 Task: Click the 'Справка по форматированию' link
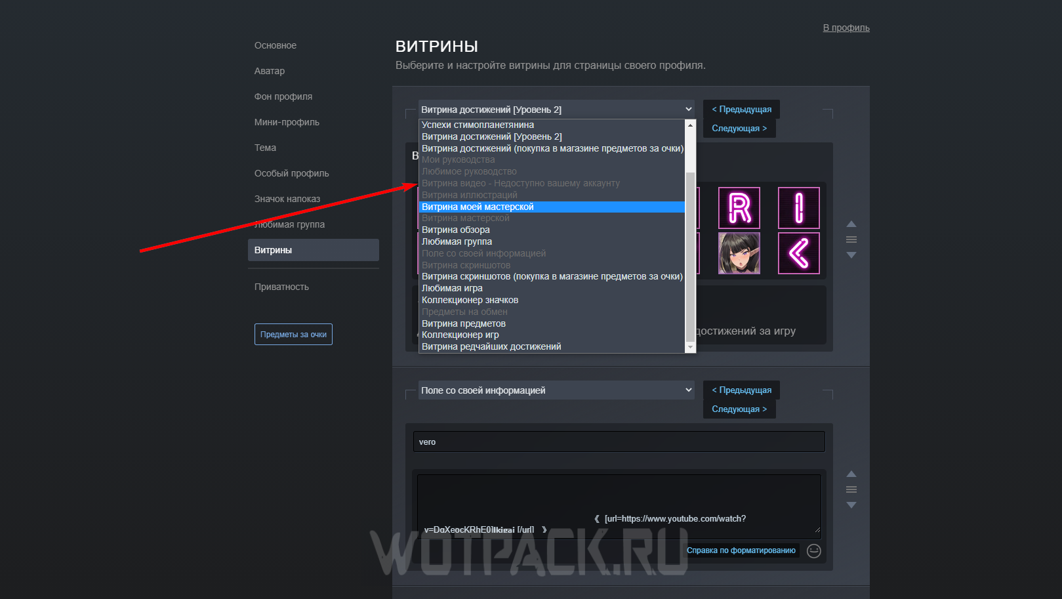pyautogui.click(x=741, y=550)
